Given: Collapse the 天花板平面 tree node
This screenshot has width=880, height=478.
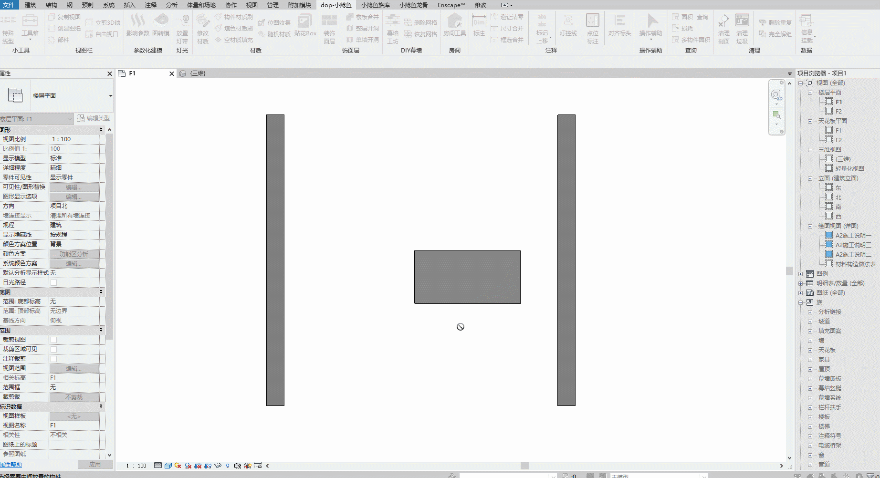Looking at the screenshot, I should pyautogui.click(x=810, y=121).
